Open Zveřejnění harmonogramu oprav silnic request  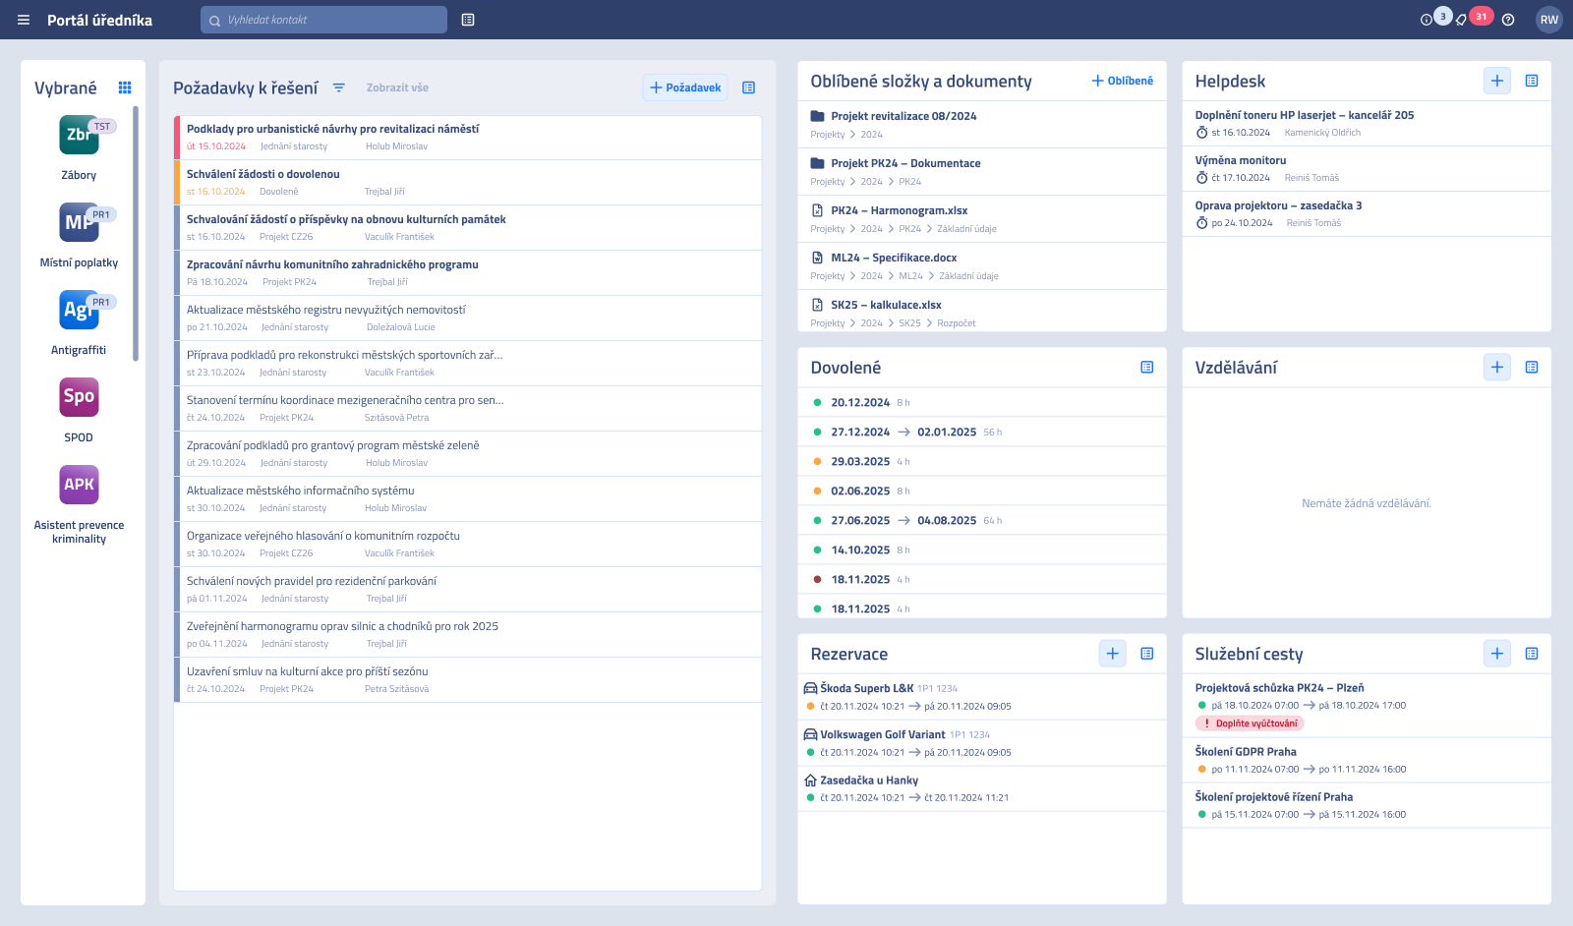pos(468,635)
